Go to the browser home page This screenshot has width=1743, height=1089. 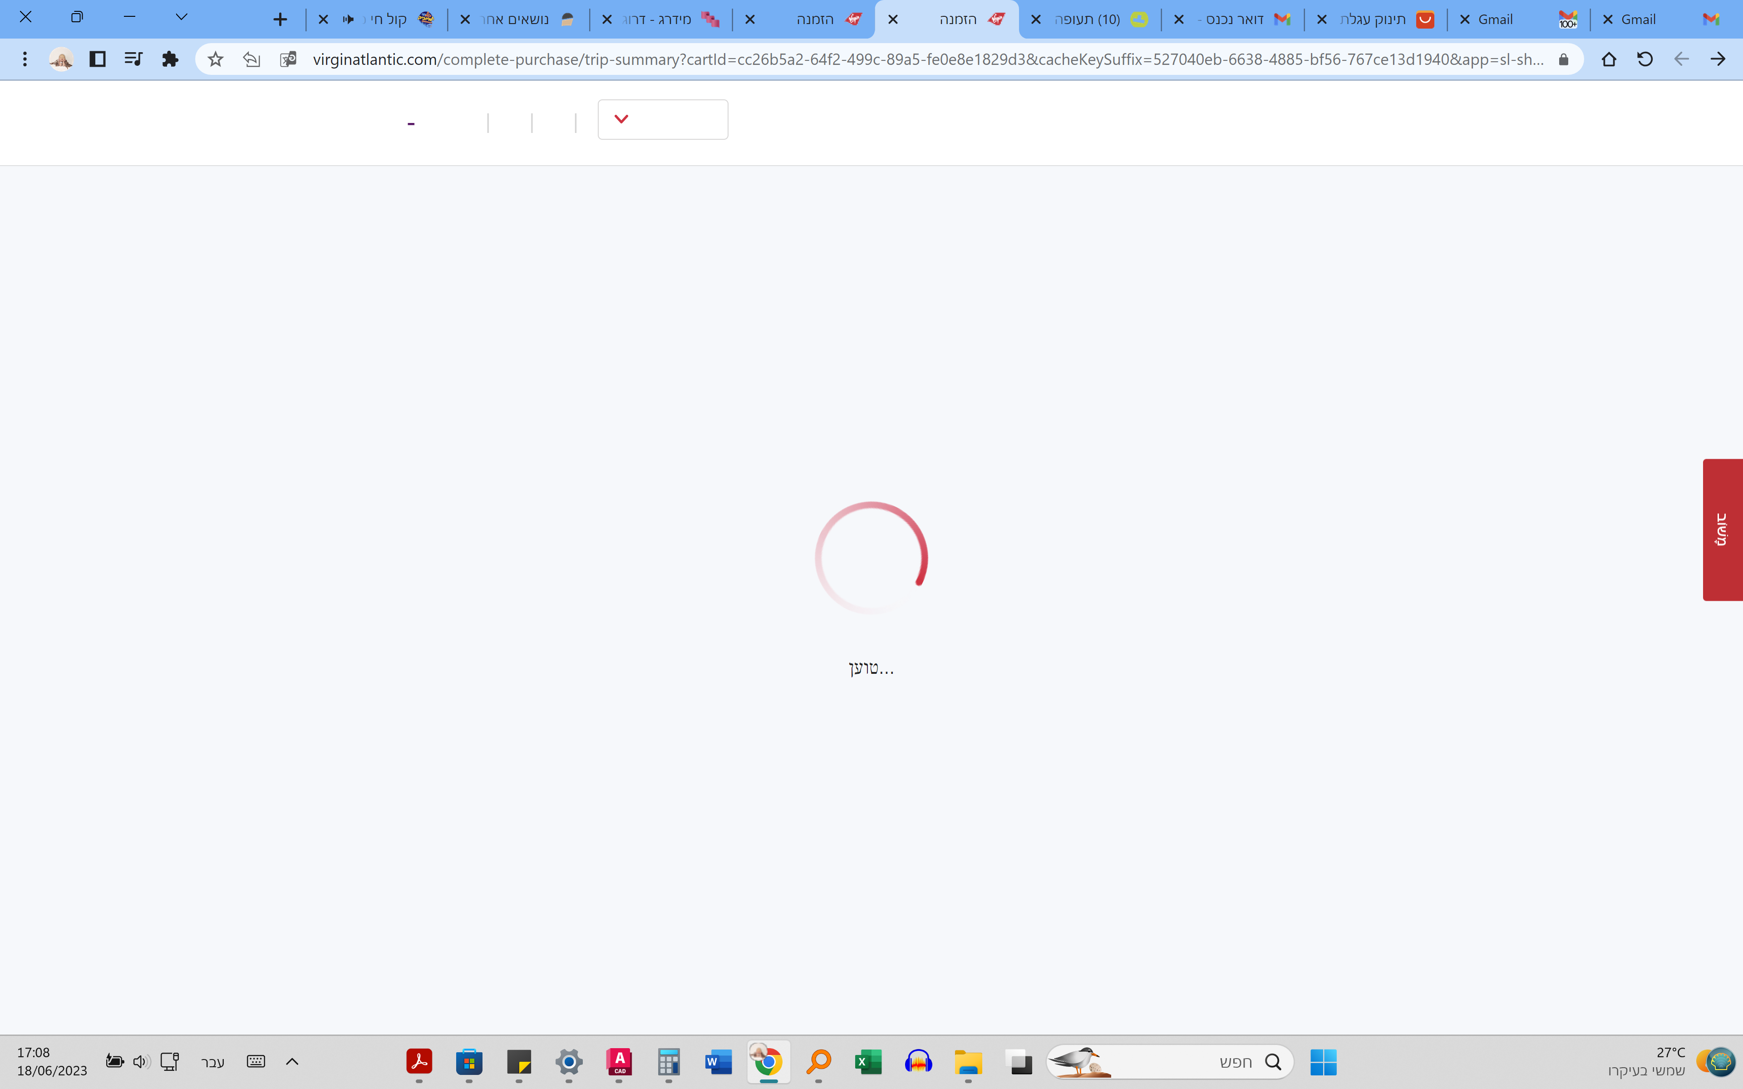click(x=1608, y=59)
